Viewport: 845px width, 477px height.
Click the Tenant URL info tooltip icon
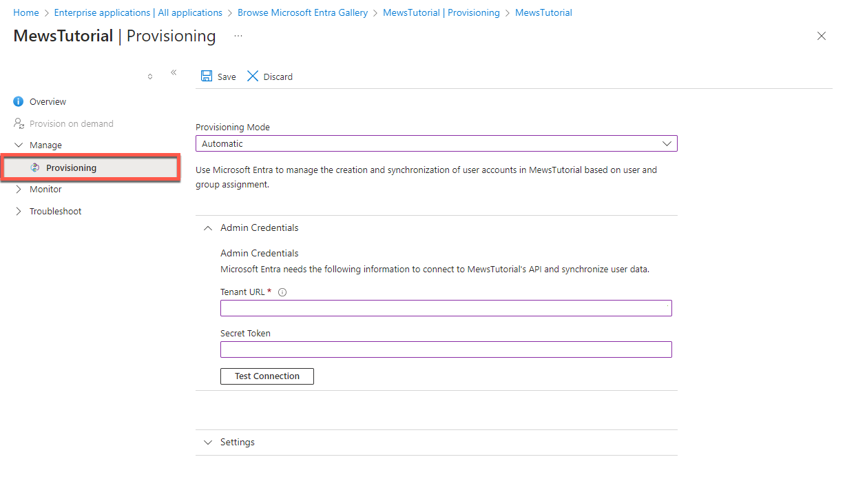[x=282, y=292]
